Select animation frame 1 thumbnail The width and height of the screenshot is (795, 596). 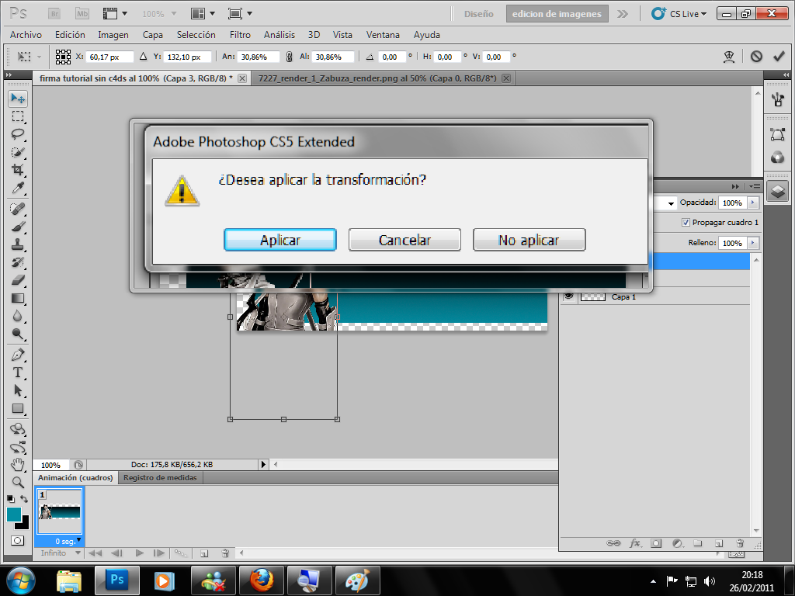point(59,511)
